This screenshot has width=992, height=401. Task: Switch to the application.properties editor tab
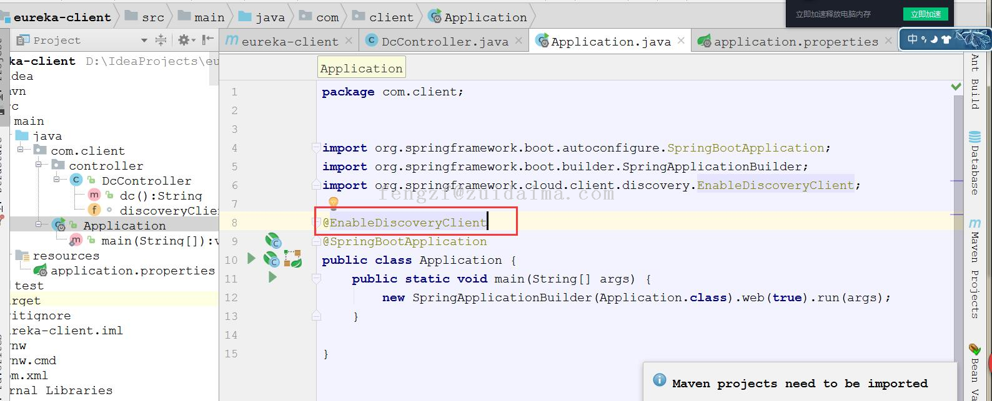(x=795, y=41)
